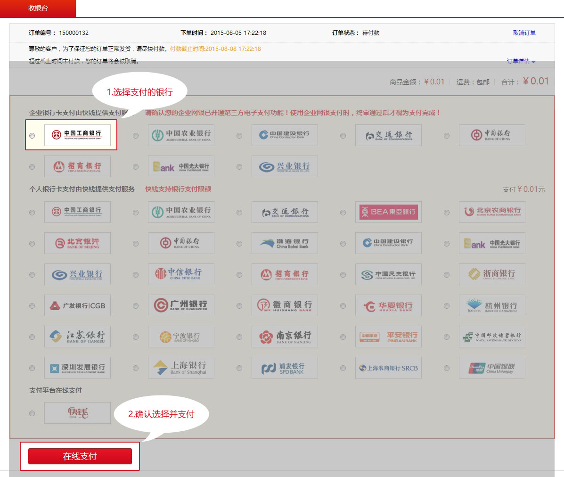Image resolution: width=564 pixels, height=477 pixels.
Task: Select personal China Merchants Bank logo
Action: coord(285,274)
